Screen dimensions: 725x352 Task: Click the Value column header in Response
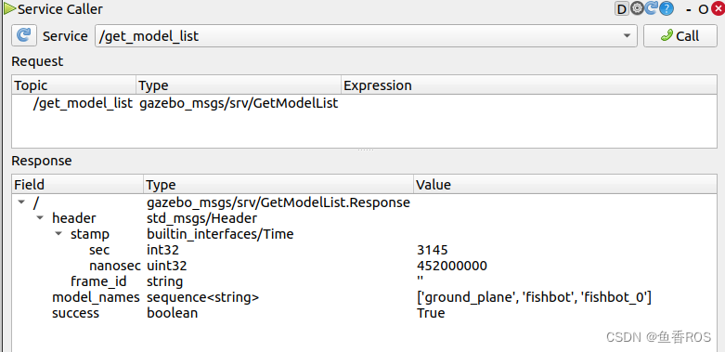pos(565,185)
